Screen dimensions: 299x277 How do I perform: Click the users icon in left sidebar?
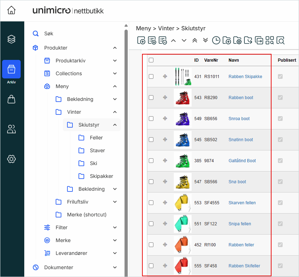[11, 129]
